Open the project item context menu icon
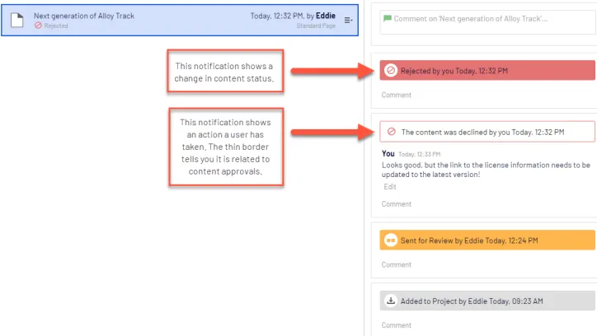Viewport: 597px width, 336px height. 348,20
